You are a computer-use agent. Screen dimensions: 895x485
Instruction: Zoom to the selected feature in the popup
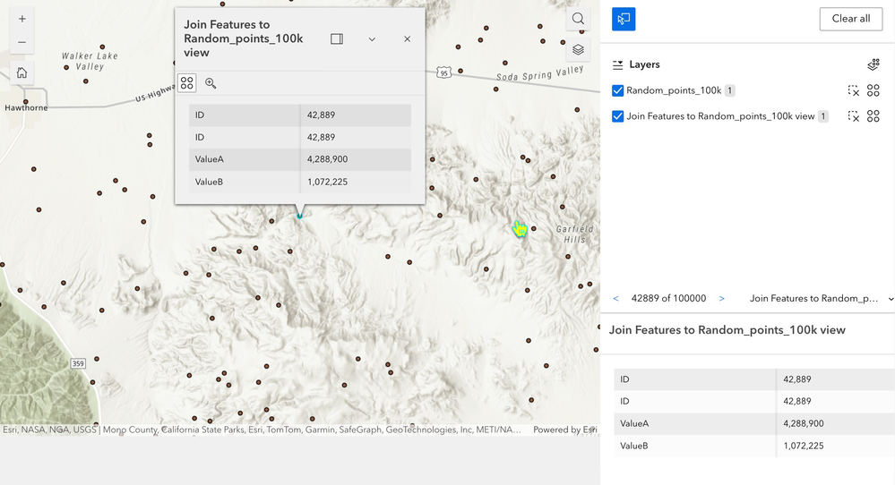(211, 83)
